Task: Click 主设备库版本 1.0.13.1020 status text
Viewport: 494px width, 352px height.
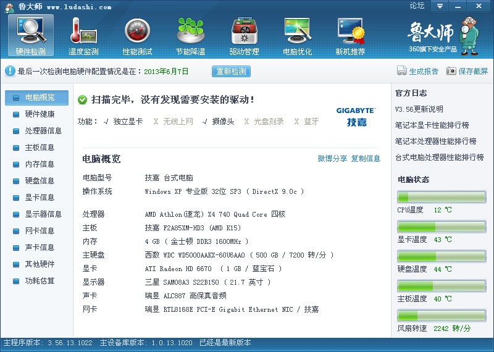Action: [x=146, y=343]
